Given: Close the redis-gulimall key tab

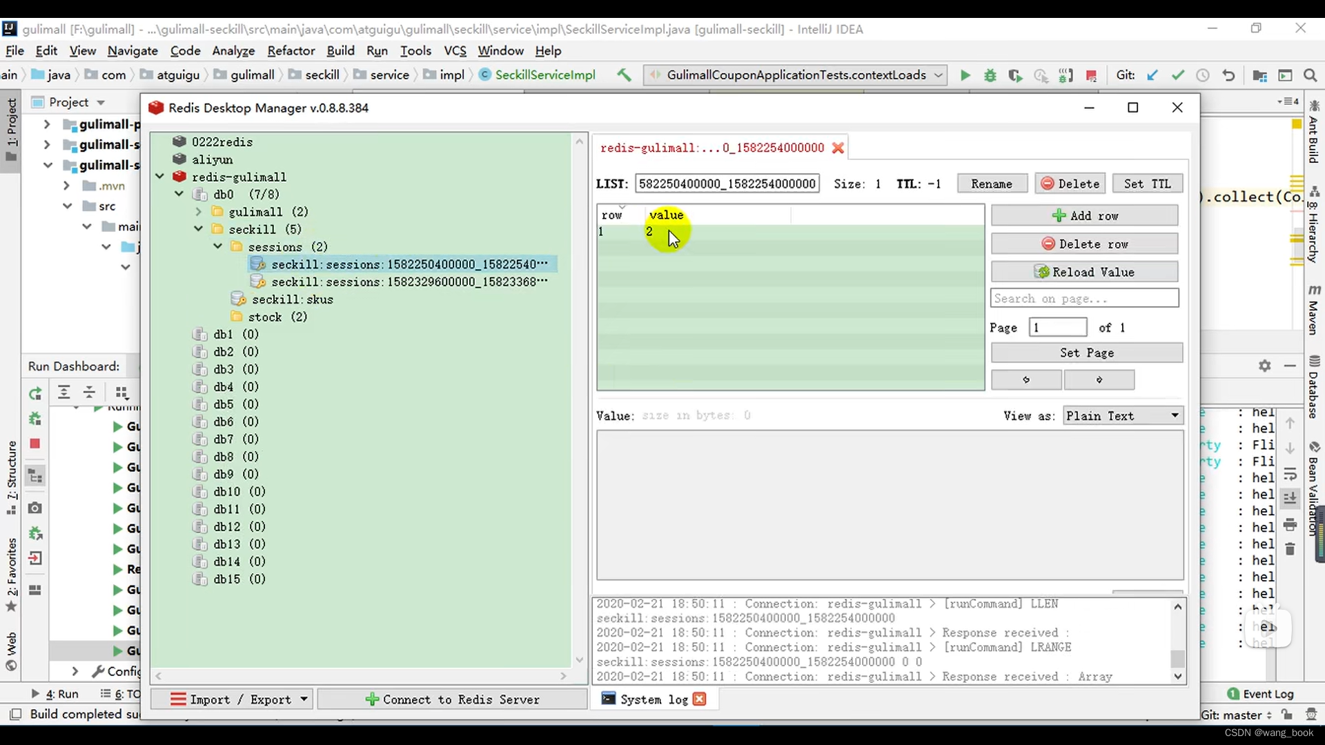Looking at the screenshot, I should click(x=838, y=148).
